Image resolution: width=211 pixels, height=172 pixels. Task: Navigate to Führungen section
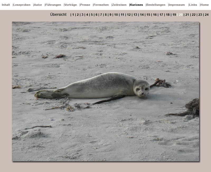(x=53, y=5)
